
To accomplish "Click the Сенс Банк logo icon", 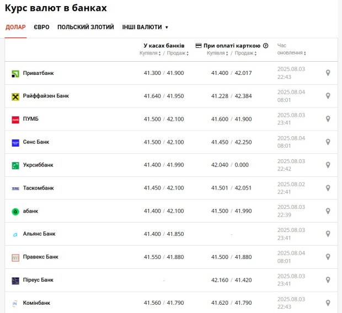I will (x=15, y=143).
